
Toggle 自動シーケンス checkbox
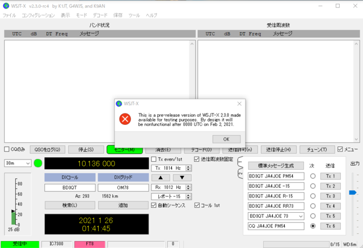(x=154, y=205)
